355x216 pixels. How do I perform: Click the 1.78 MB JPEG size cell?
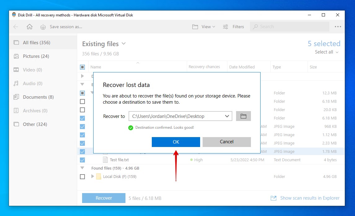coord(329,152)
